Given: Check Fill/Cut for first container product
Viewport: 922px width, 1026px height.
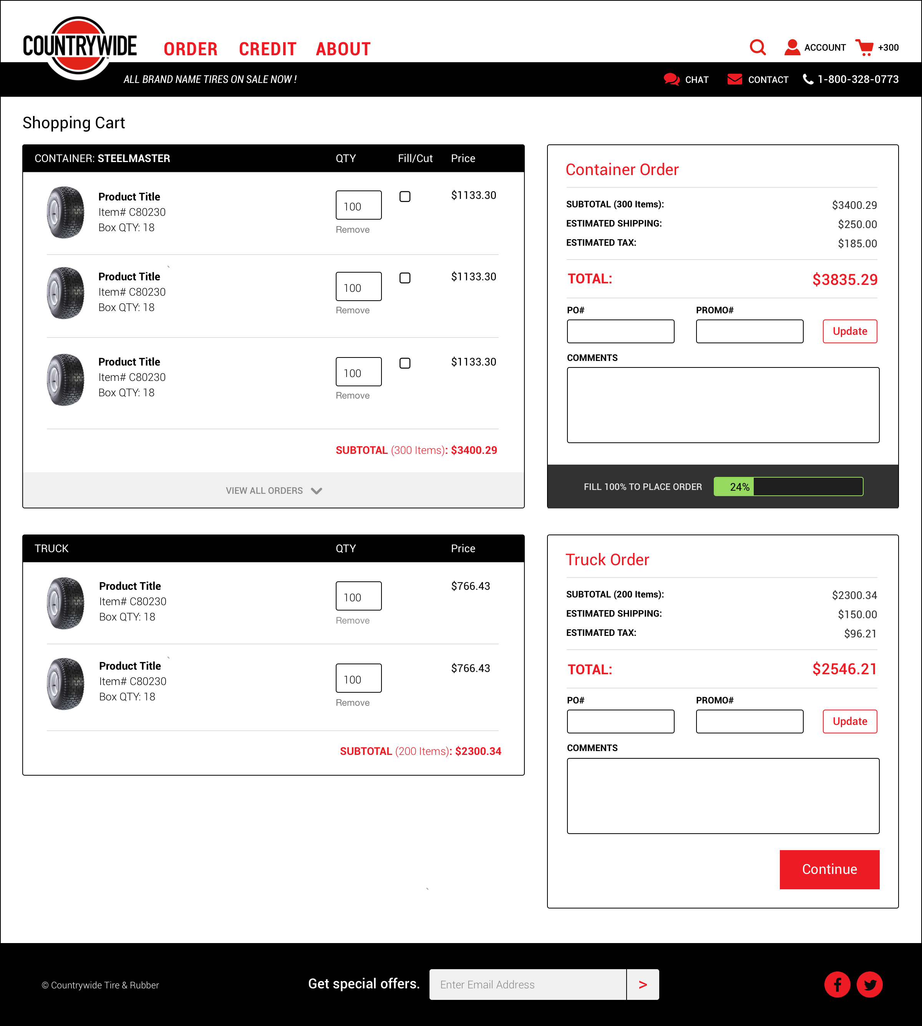Looking at the screenshot, I should point(405,197).
